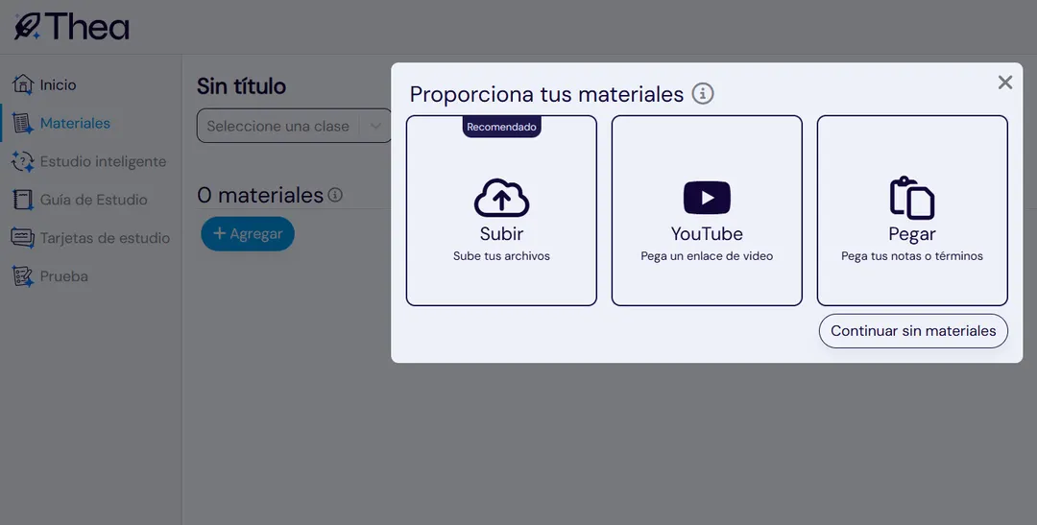Click the Guía de Estudio notebook icon
Screen dimensions: 1037x525
point(22,200)
